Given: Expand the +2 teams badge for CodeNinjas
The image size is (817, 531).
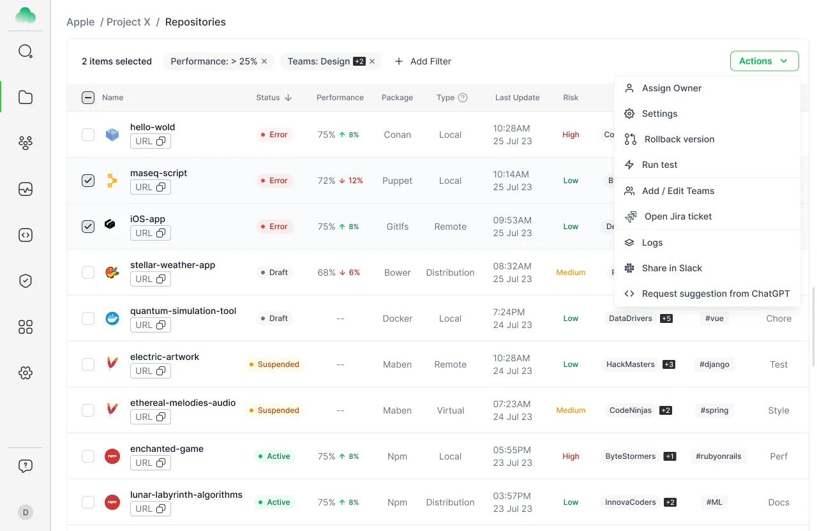Looking at the screenshot, I should click(x=666, y=410).
